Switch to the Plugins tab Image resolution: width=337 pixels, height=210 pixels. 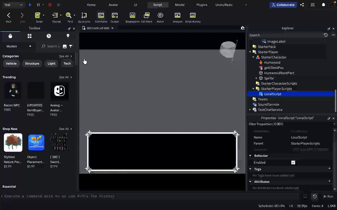click(202, 5)
